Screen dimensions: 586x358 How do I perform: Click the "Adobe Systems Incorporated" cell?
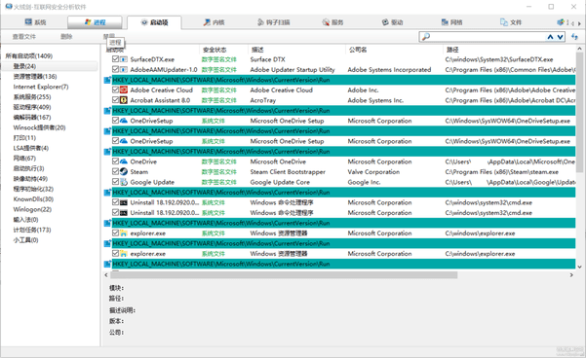(x=389, y=70)
